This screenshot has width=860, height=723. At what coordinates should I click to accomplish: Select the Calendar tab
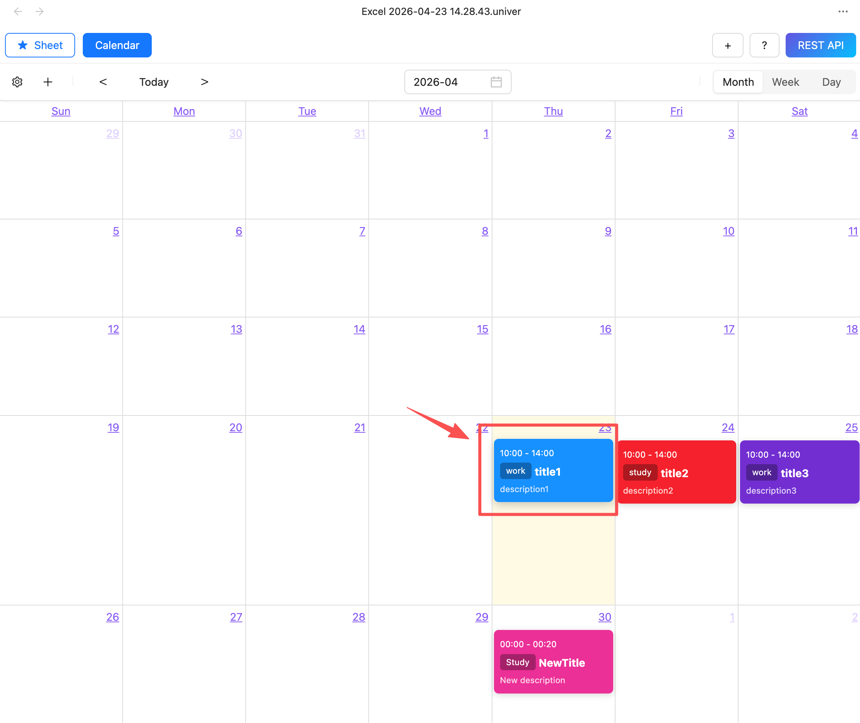pyautogui.click(x=117, y=45)
